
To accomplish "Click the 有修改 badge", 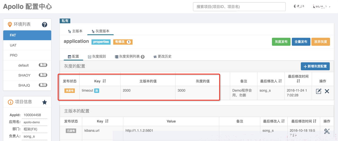I will [123, 42].
